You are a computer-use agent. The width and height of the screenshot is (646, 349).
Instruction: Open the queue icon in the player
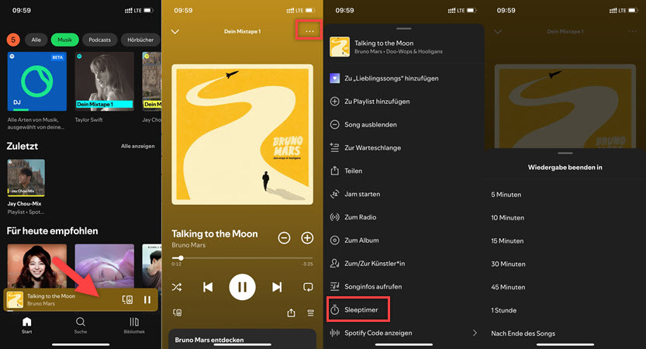coord(311,313)
